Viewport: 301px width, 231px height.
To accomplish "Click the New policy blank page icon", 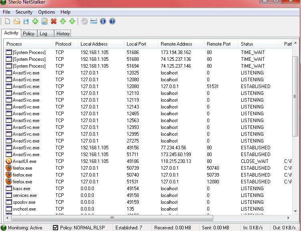I will tap(8, 21).
